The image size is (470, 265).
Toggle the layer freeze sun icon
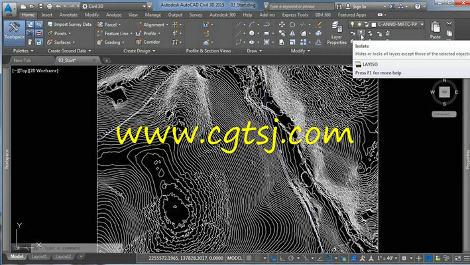pos(359,25)
